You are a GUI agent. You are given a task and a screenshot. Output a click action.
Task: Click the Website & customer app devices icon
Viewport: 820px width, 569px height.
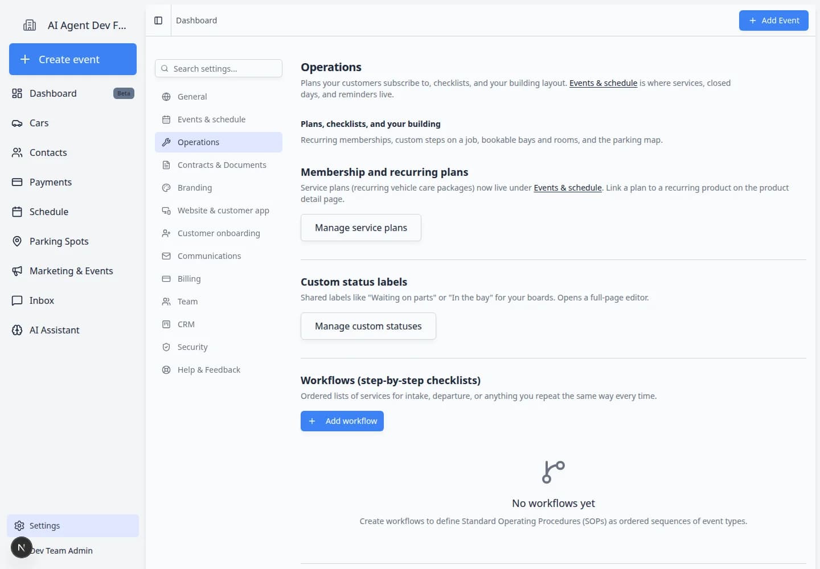tap(166, 211)
